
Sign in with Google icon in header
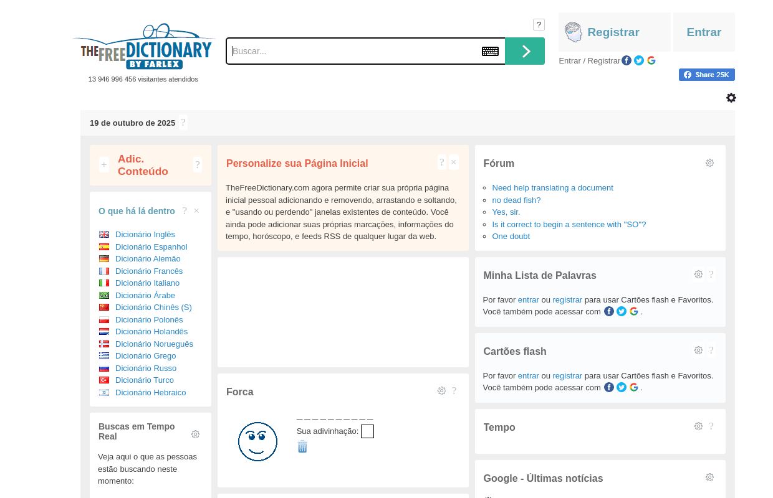coord(651,60)
